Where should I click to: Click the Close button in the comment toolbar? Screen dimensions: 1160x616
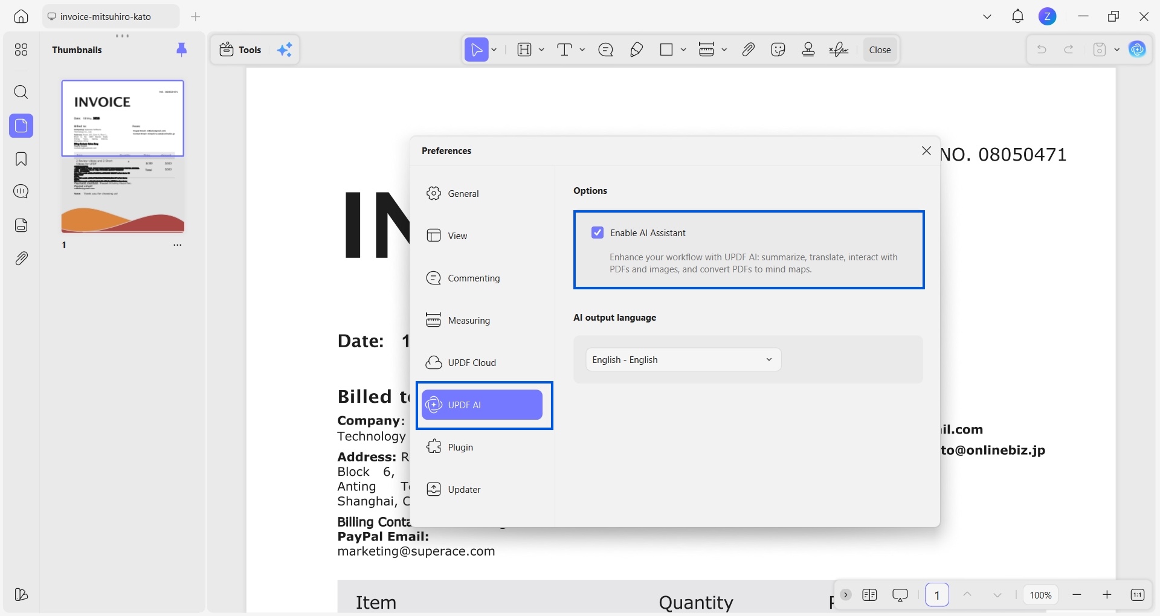pos(880,50)
